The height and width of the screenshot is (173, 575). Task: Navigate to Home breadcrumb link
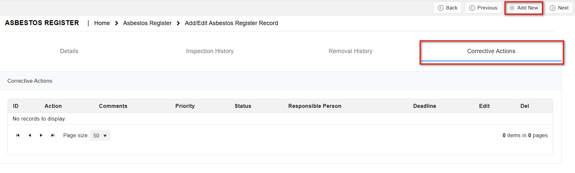pos(102,23)
